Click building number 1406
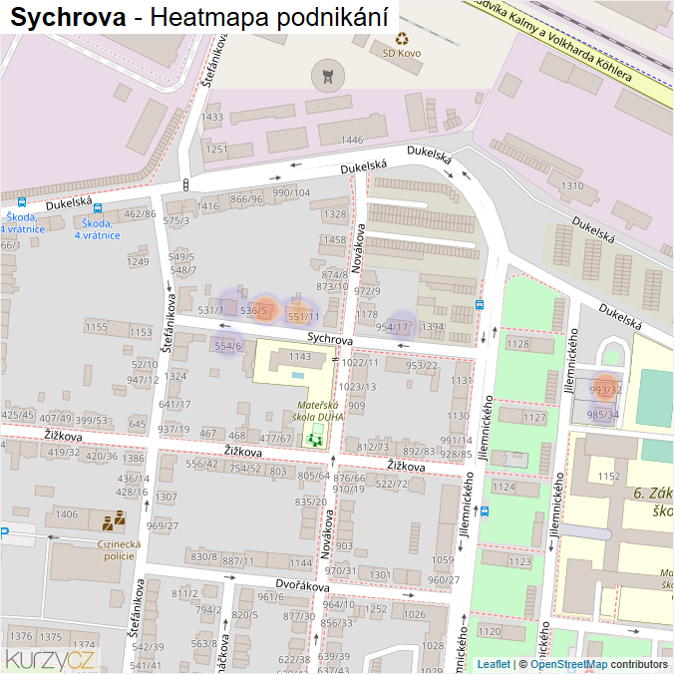 point(67,514)
